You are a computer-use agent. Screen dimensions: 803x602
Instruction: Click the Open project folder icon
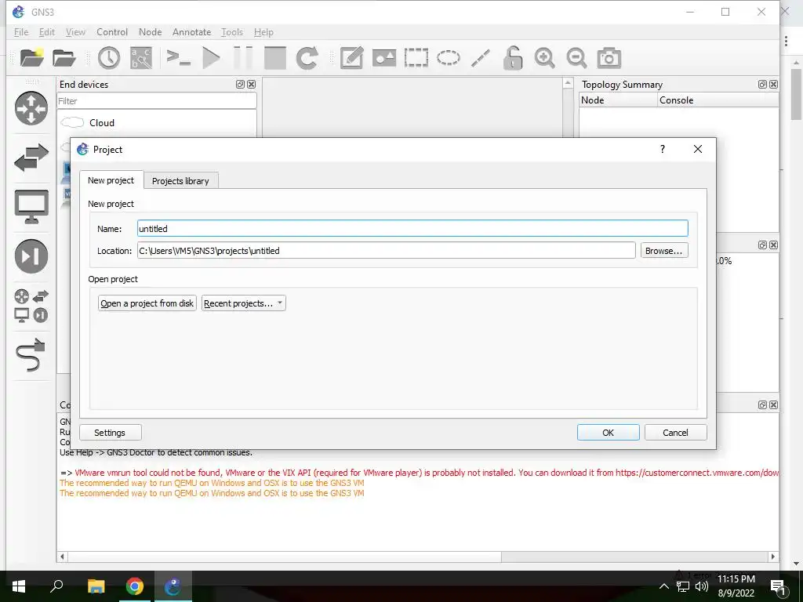click(64, 57)
